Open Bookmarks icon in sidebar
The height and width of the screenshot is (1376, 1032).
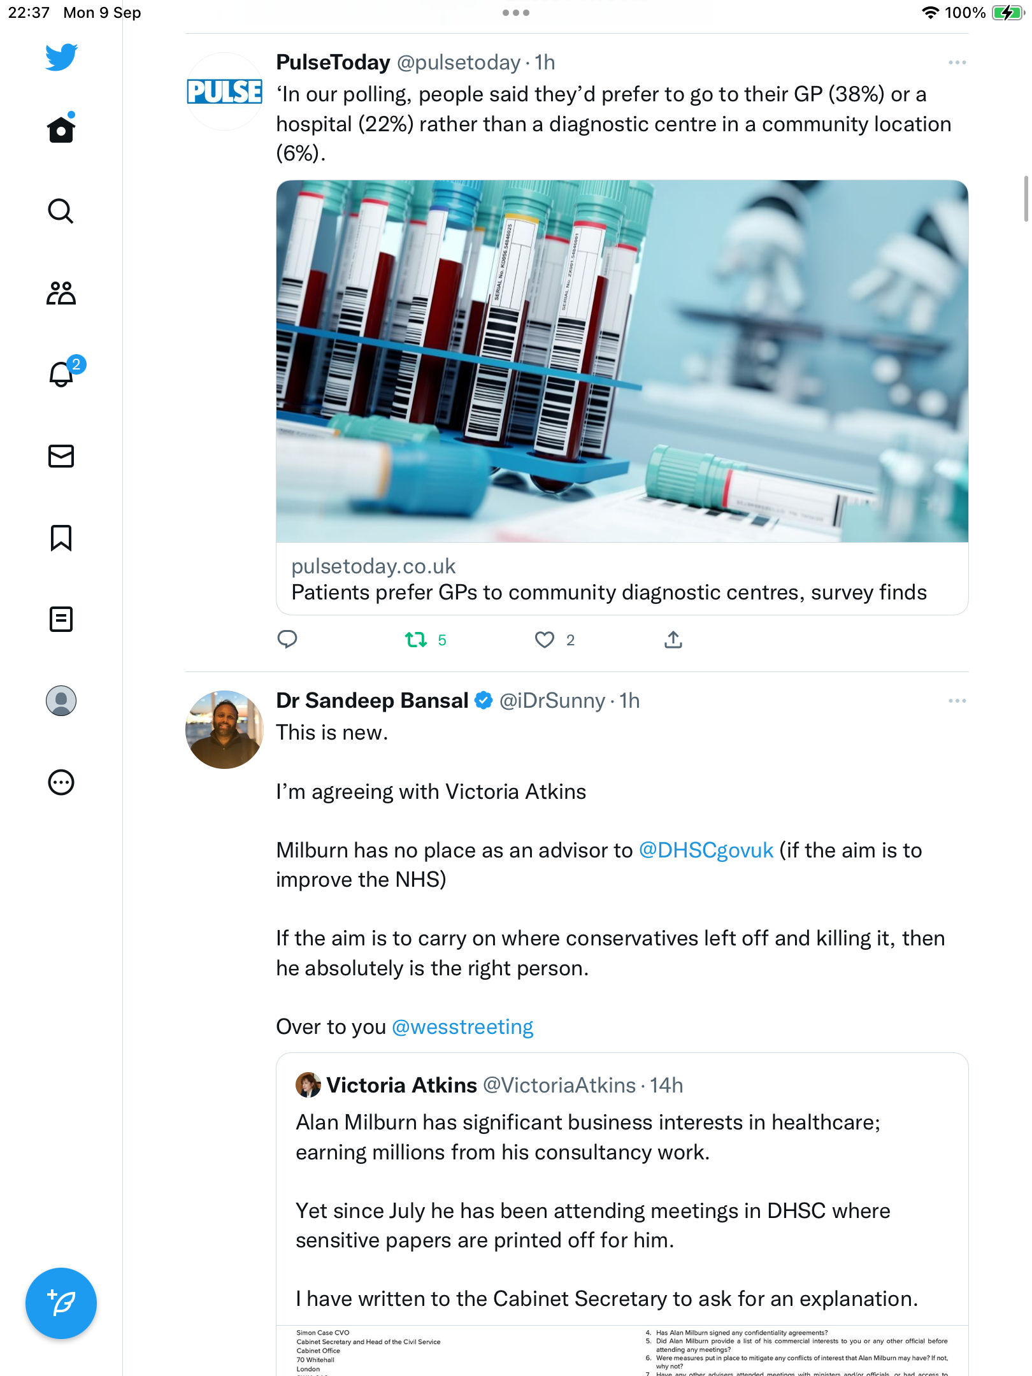tap(61, 538)
